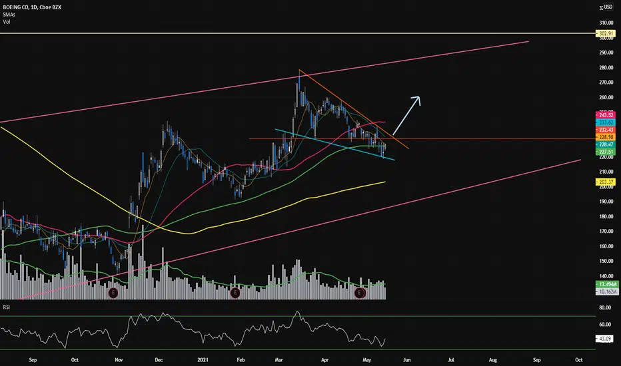
Task: Click the Feb label on time axis
Action: click(x=241, y=360)
